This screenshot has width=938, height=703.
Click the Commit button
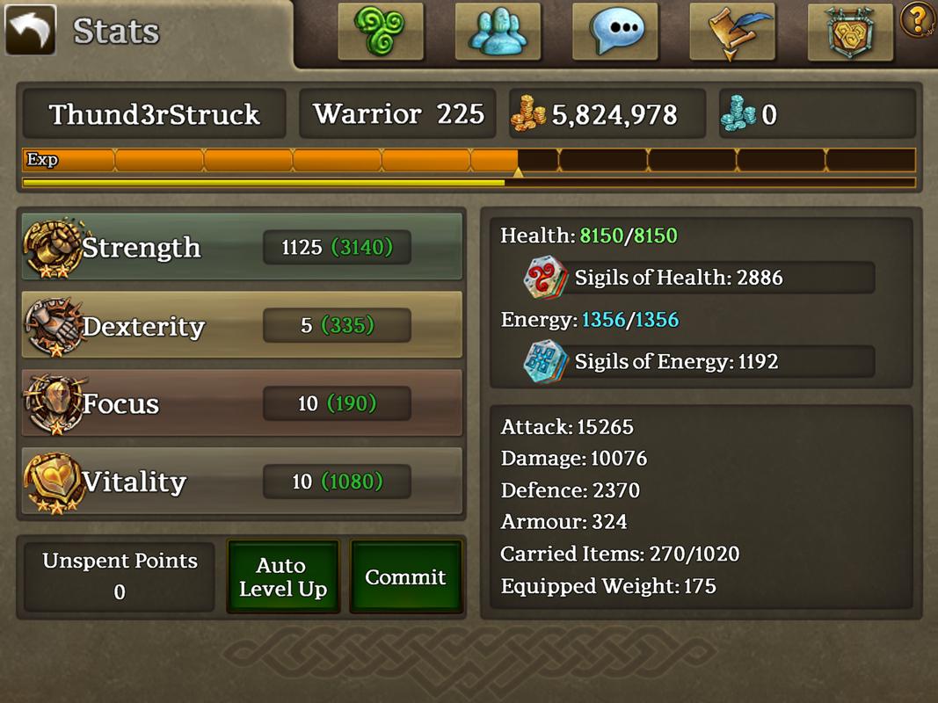(x=405, y=576)
